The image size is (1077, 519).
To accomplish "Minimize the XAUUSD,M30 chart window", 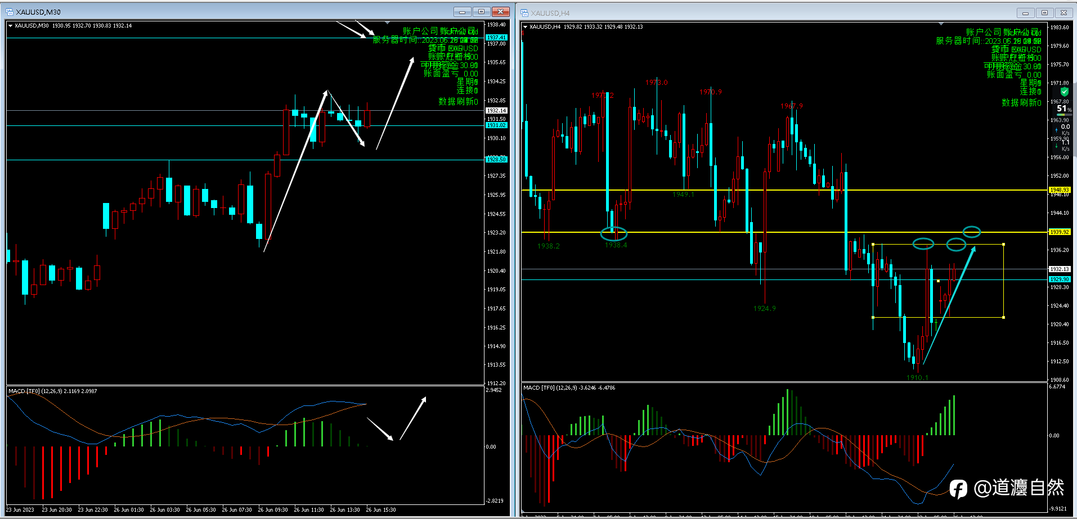I will coord(463,12).
